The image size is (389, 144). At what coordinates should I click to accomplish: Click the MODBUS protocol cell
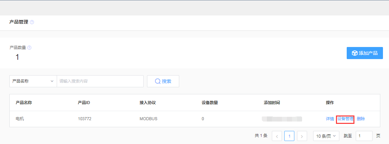[148, 119]
